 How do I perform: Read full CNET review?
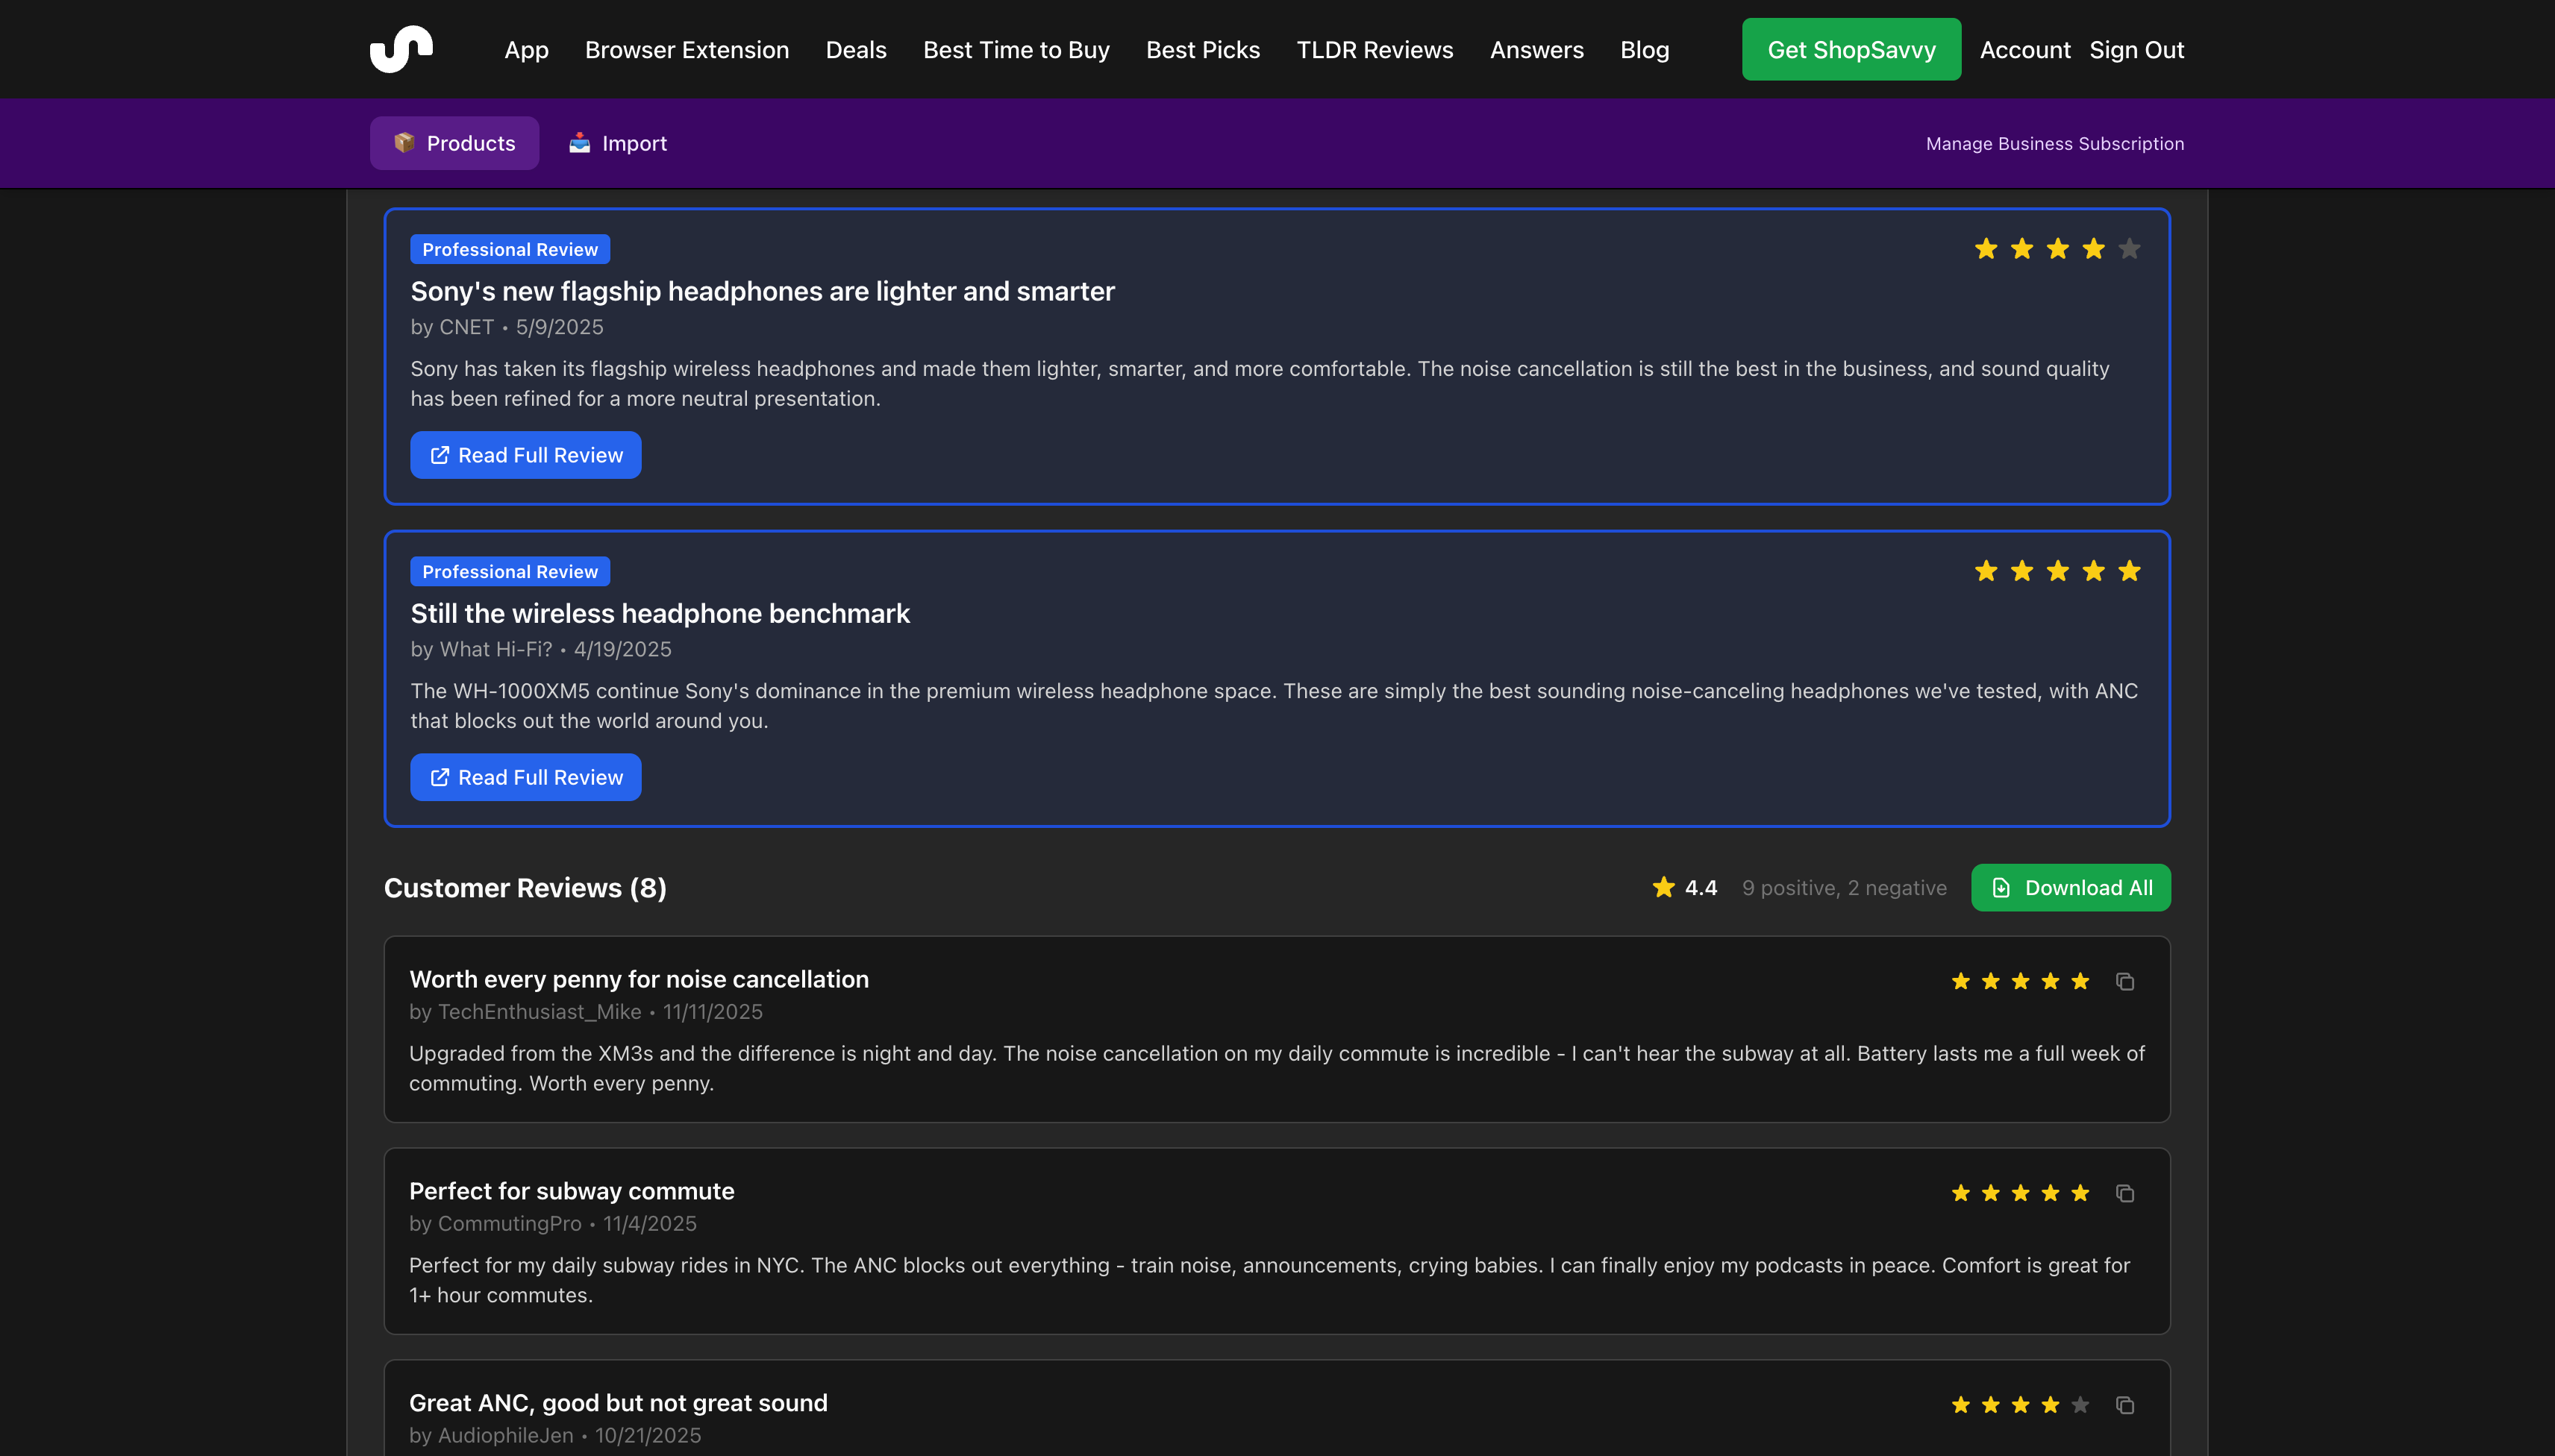pyautogui.click(x=525, y=455)
